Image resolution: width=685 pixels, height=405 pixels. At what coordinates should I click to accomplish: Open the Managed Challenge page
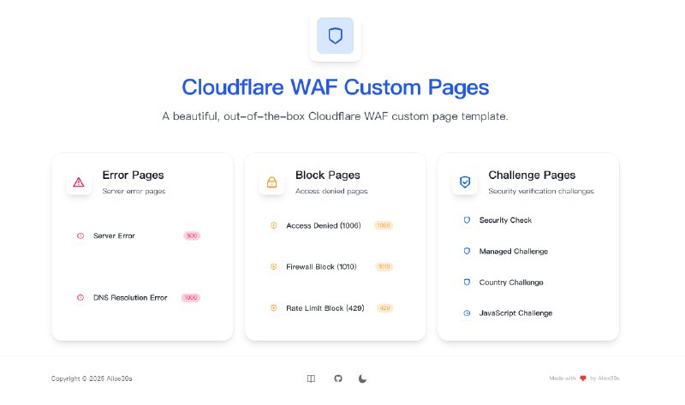(x=513, y=252)
